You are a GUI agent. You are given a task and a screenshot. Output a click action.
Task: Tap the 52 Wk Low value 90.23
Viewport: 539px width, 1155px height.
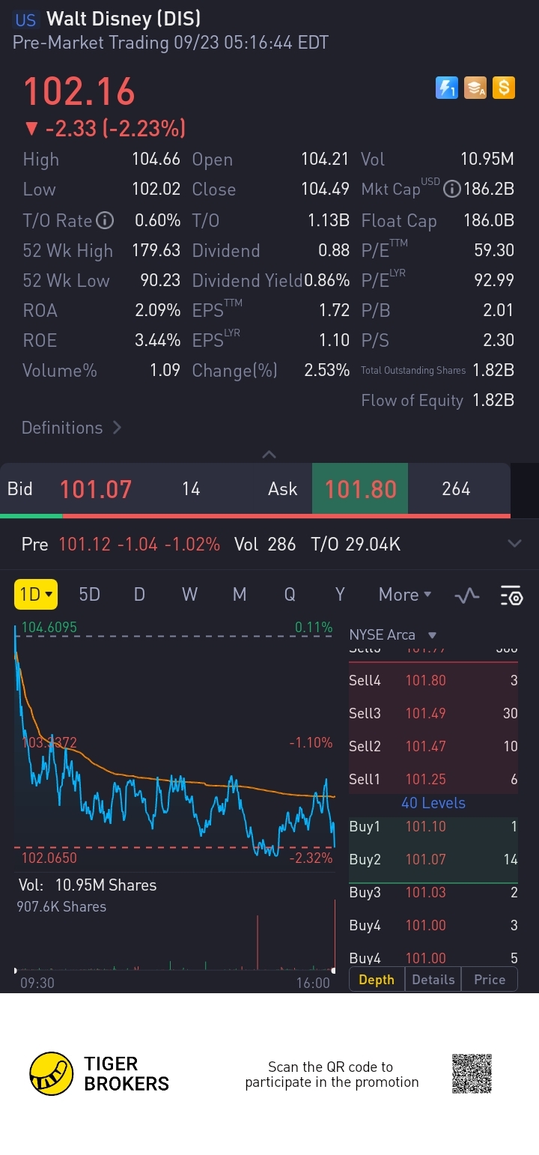160,281
